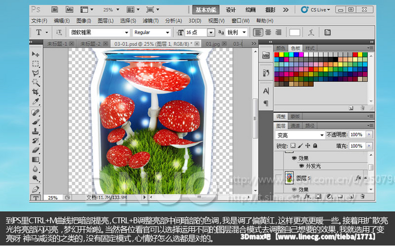The width and height of the screenshot is (395, 246).
Task: Select the Pen tool
Action: click(35, 189)
